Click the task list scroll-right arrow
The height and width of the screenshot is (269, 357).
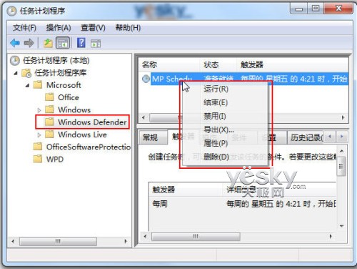pos(343,117)
